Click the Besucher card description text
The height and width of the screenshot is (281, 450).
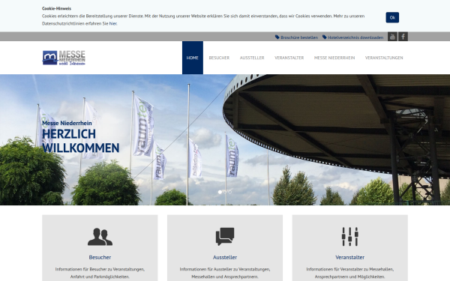pos(100,273)
